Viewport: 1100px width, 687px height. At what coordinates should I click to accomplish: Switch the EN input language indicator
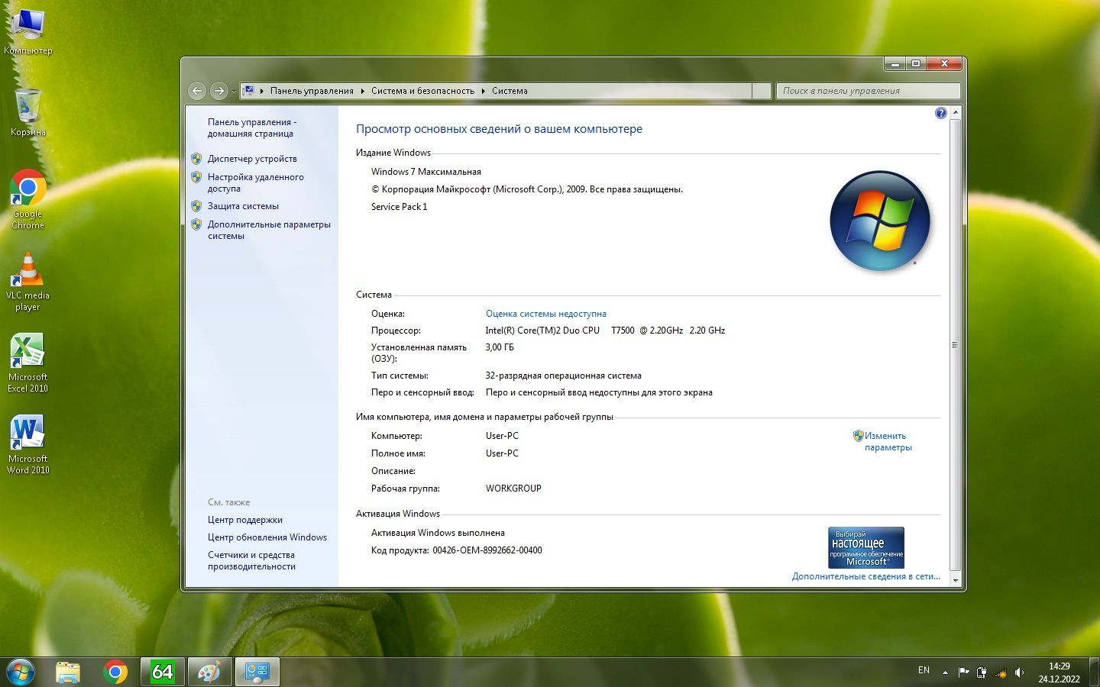tap(924, 670)
